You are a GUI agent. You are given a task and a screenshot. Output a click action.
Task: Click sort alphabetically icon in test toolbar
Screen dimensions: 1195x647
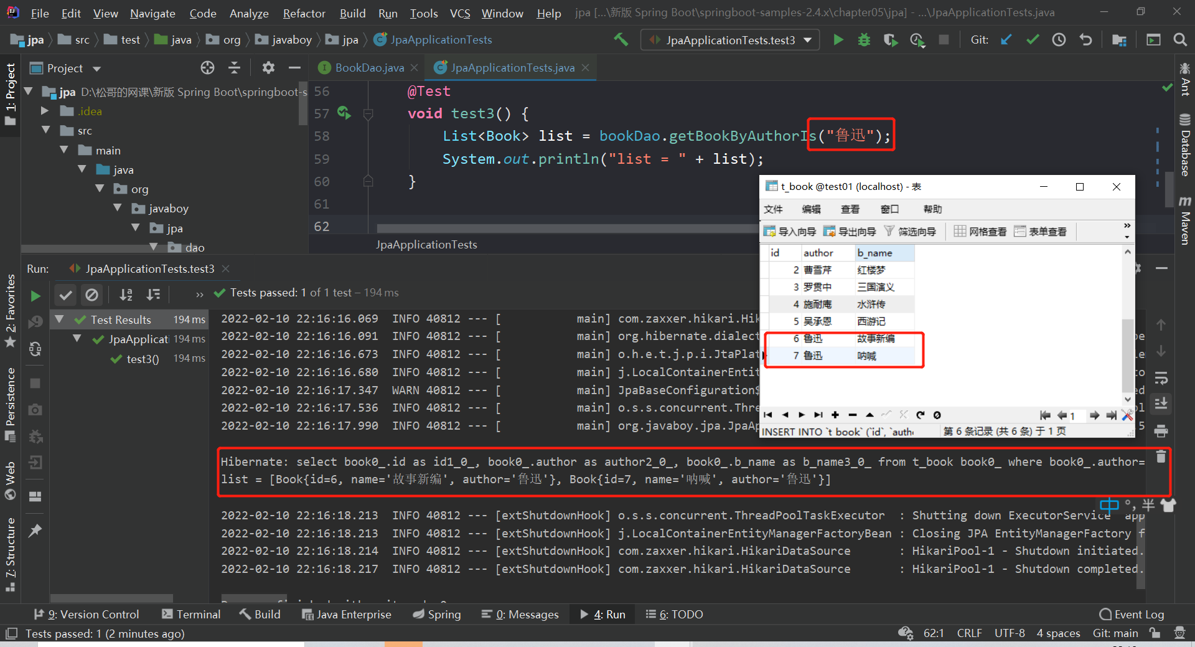[x=126, y=294]
